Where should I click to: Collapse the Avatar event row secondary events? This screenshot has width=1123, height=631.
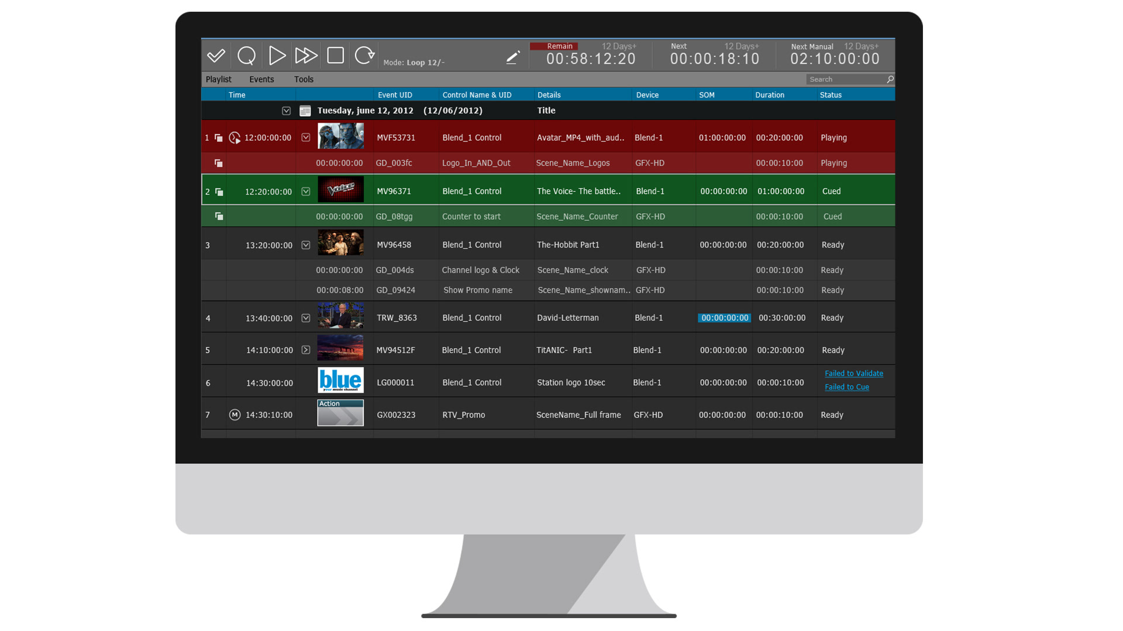tap(305, 138)
